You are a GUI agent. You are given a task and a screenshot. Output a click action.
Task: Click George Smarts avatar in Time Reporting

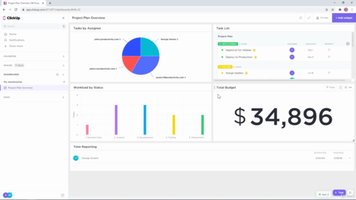(x=76, y=158)
